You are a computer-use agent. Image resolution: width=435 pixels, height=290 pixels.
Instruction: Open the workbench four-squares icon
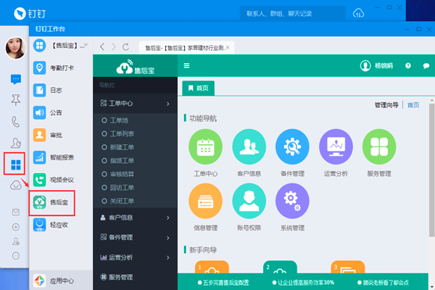pyautogui.click(x=15, y=165)
